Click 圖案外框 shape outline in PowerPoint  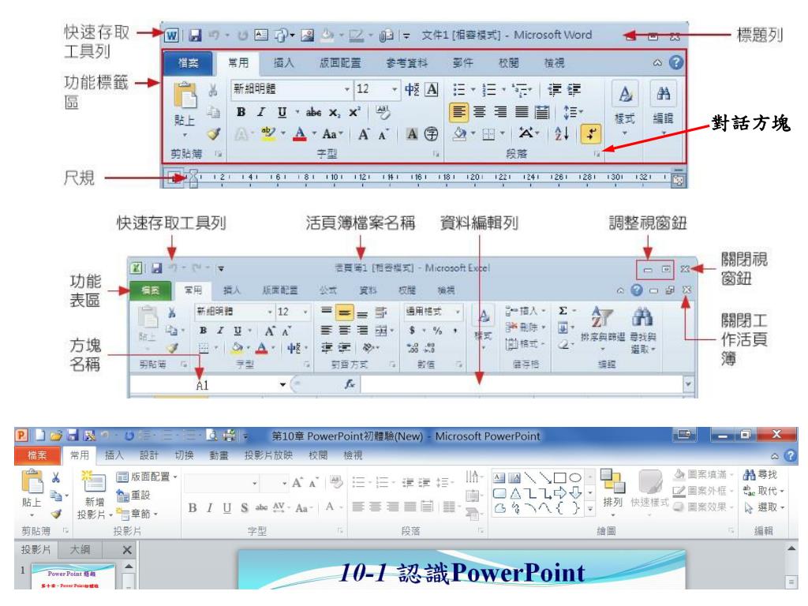point(702,491)
